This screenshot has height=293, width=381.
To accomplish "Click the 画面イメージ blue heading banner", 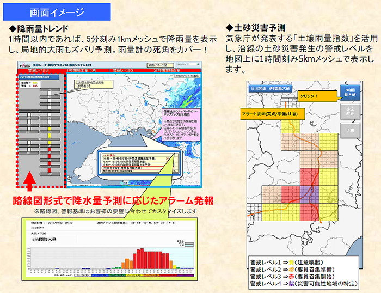I will click(x=57, y=12).
